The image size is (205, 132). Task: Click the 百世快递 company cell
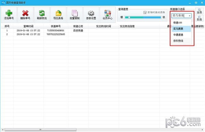[x=78, y=31]
